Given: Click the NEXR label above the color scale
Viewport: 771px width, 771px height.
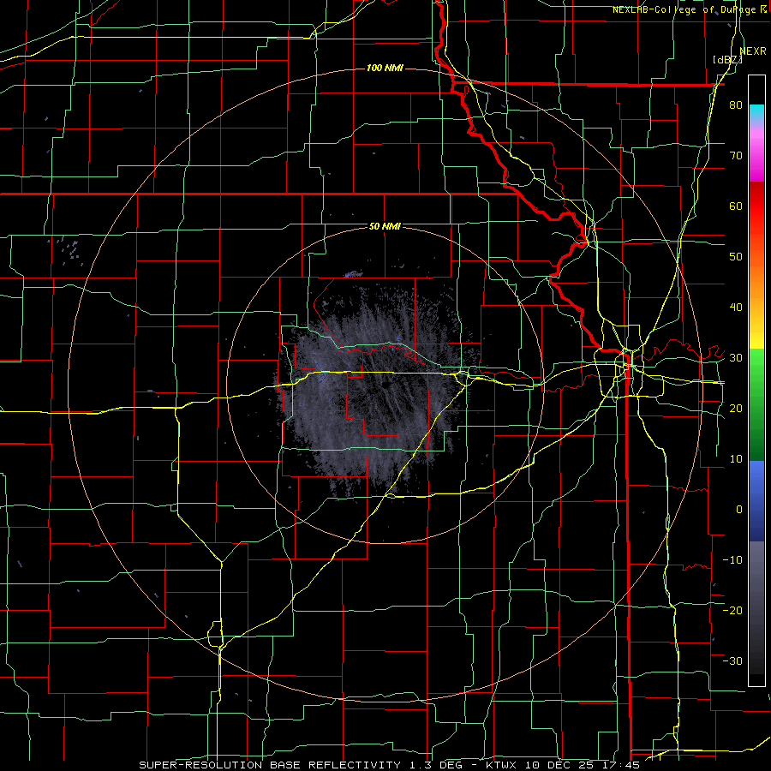Looking at the screenshot, I should [753, 51].
